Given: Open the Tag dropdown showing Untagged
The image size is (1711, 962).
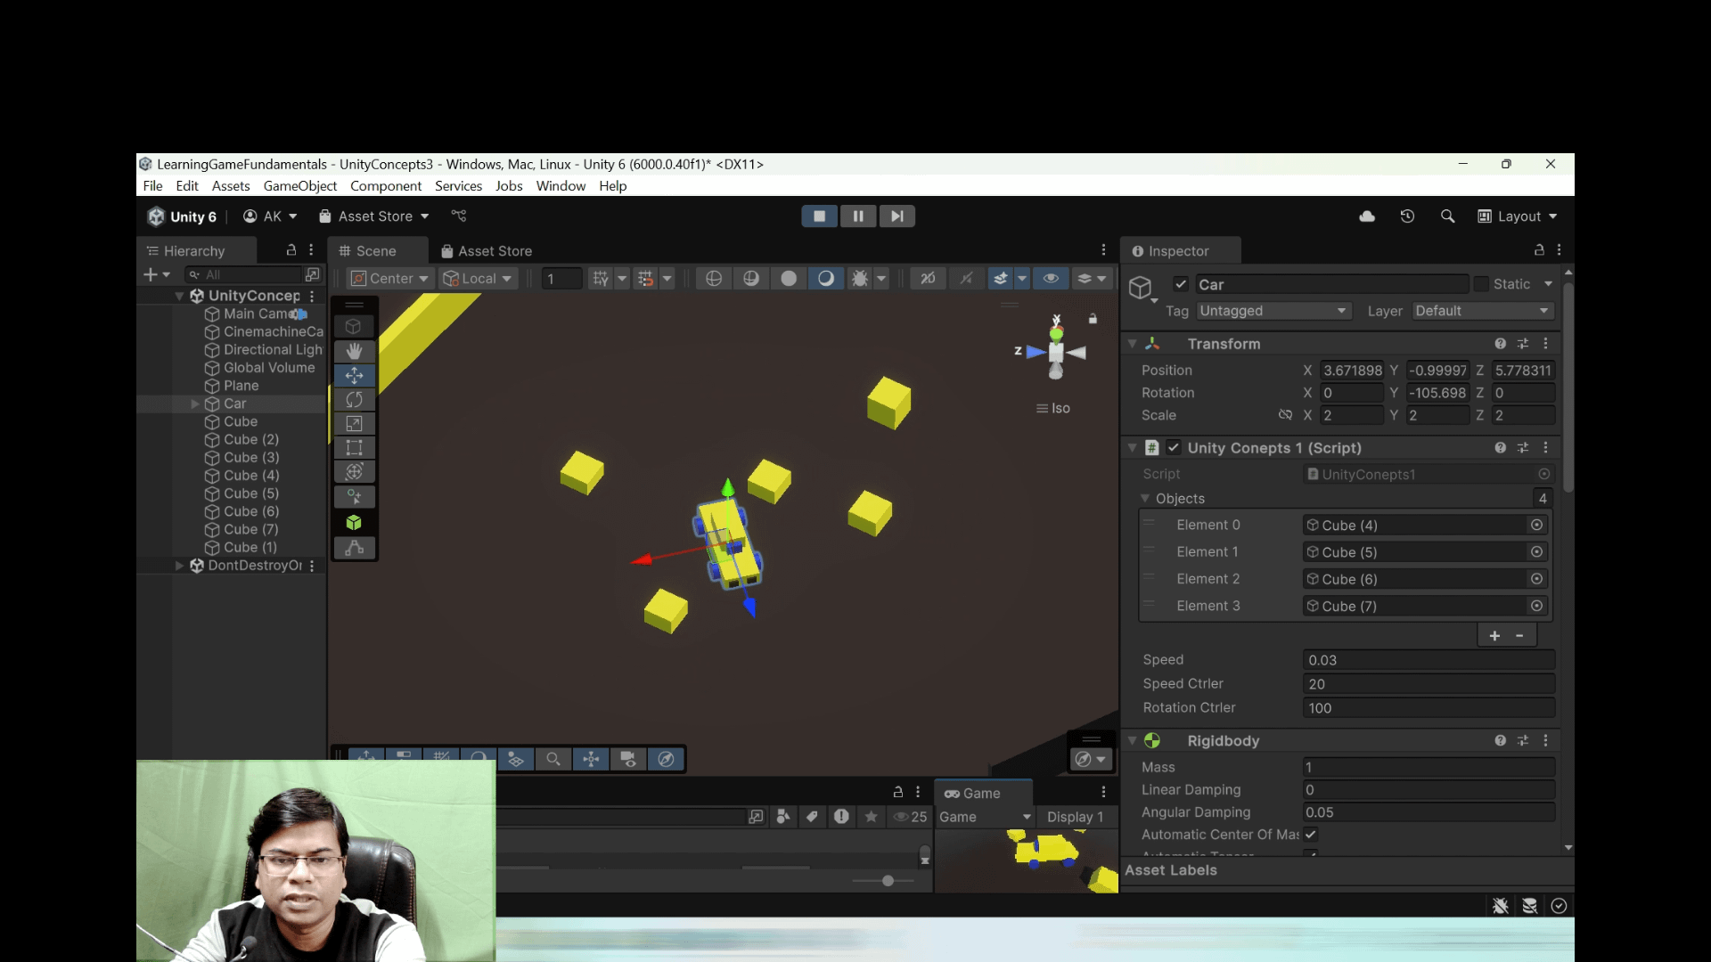Looking at the screenshot, I should click(x=1273, y=311).
